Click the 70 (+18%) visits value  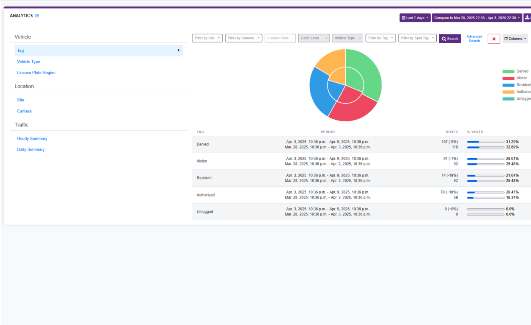pos(449,192)
